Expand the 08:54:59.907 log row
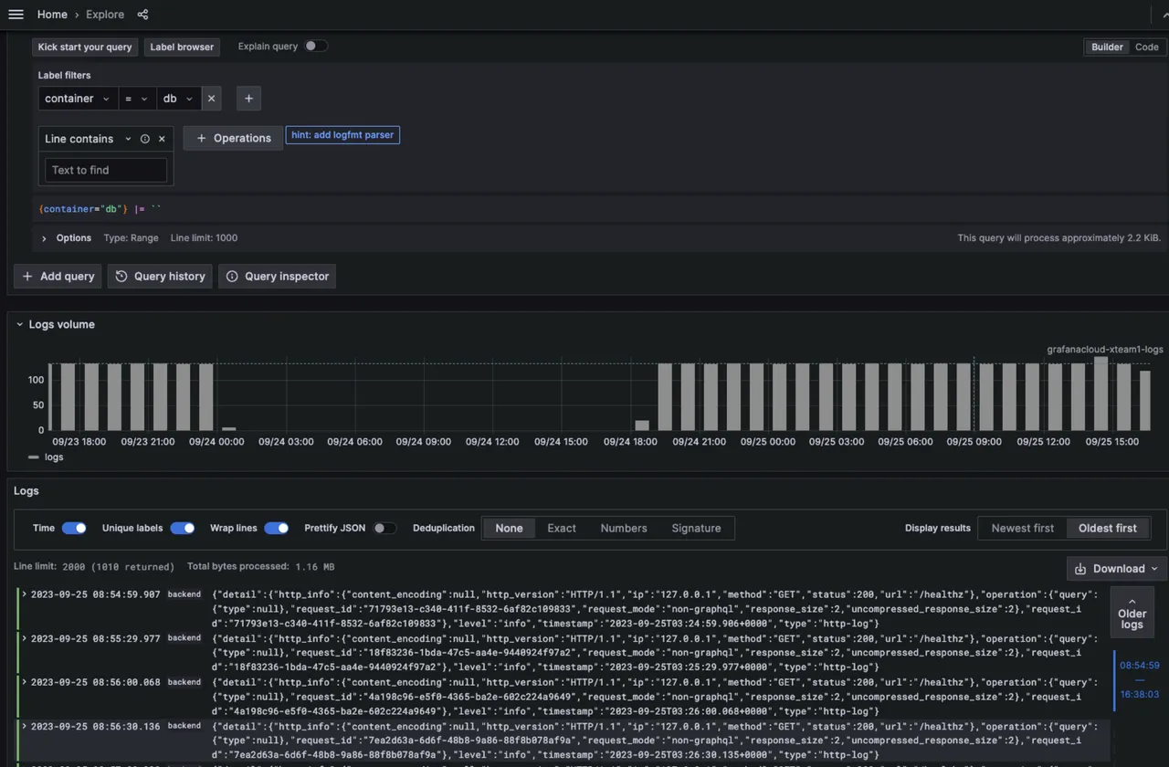 pyautogui.click(x=25, y=594)
